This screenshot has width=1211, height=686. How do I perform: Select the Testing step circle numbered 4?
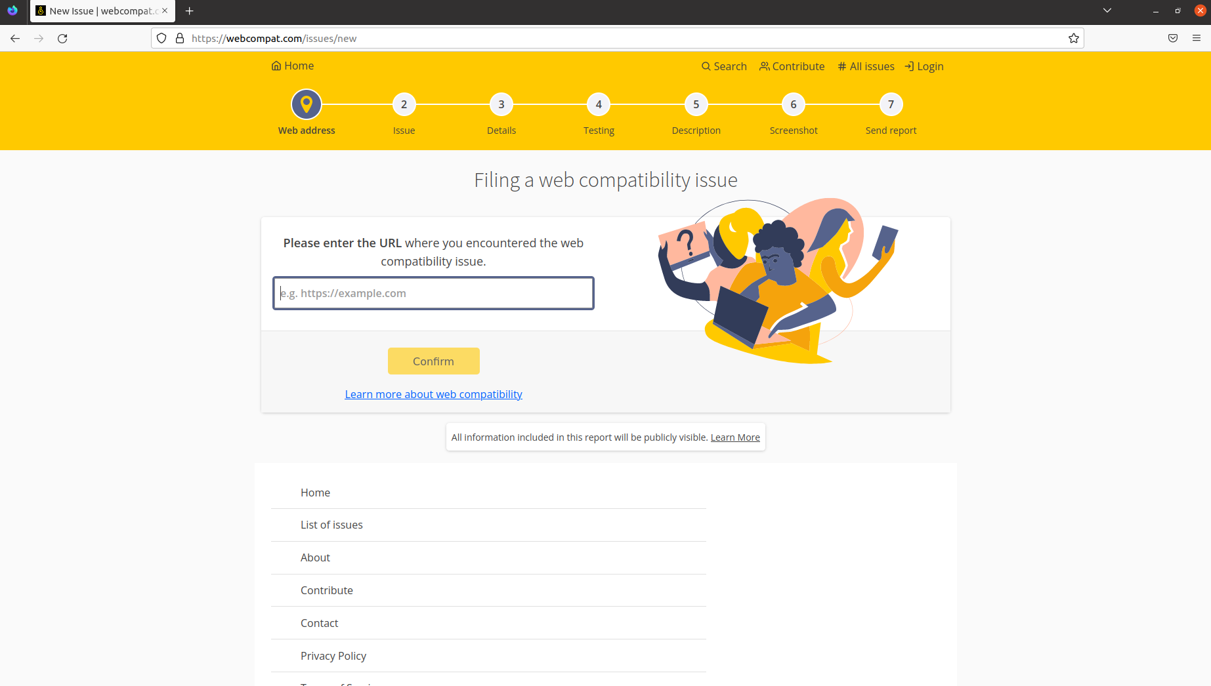(598, 104)
